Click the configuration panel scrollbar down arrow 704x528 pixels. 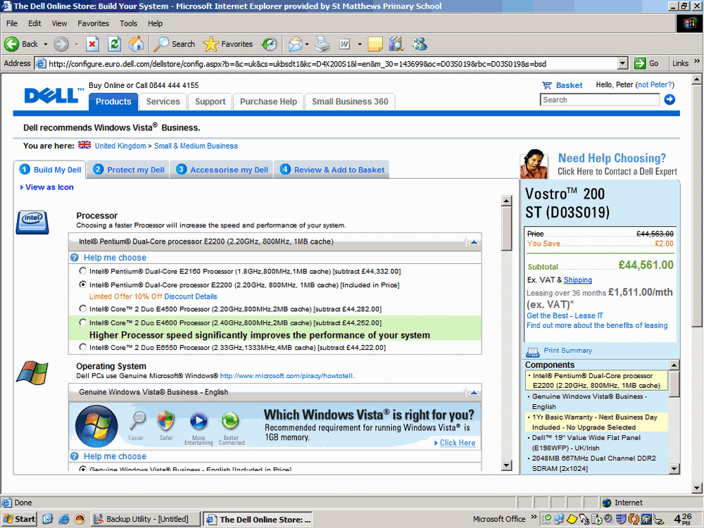[x=506, y=465]
